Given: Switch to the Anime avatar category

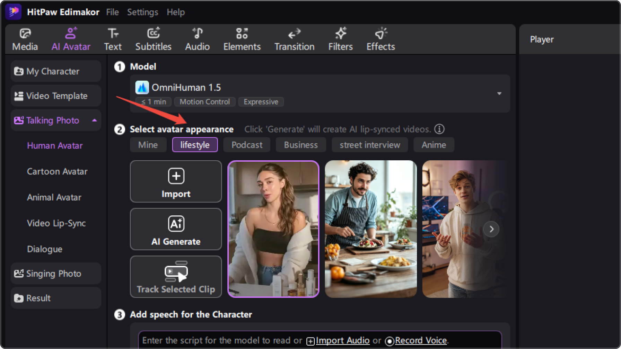Looking at the screenshot, I should click(434, 145).
